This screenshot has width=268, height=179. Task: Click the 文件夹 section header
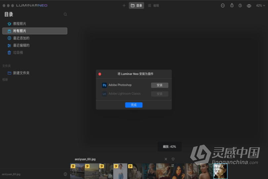coord(7,66)
